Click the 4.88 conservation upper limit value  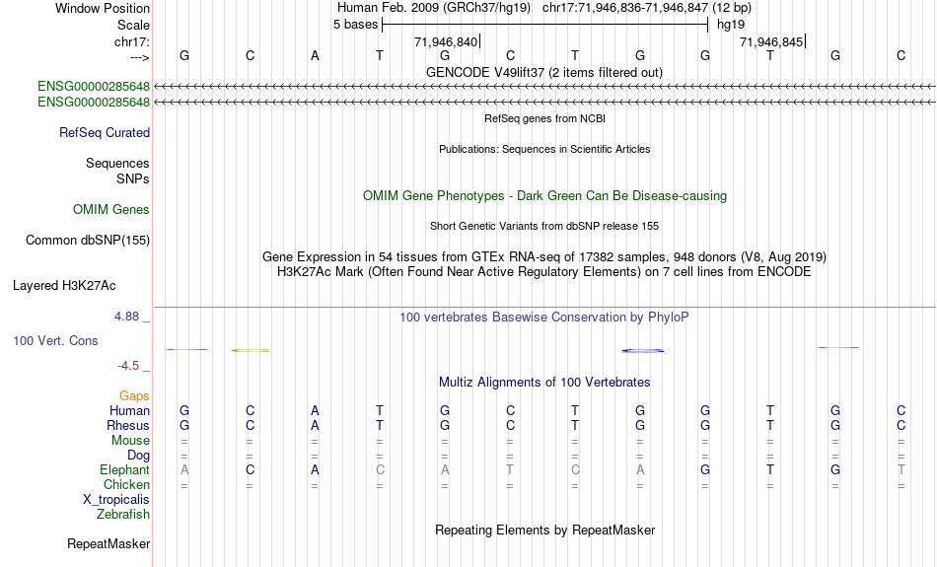click(x=126, y=317)
